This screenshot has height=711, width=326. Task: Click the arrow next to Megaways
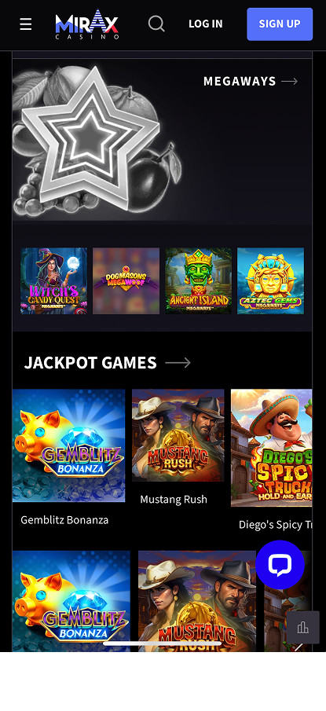(x=290, y=81)
